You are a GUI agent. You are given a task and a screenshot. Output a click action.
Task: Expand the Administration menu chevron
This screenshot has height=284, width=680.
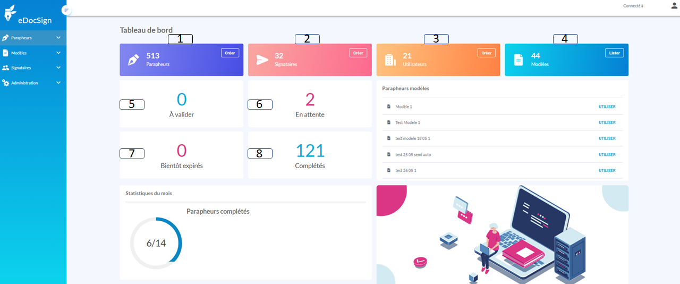pos(58,83)
